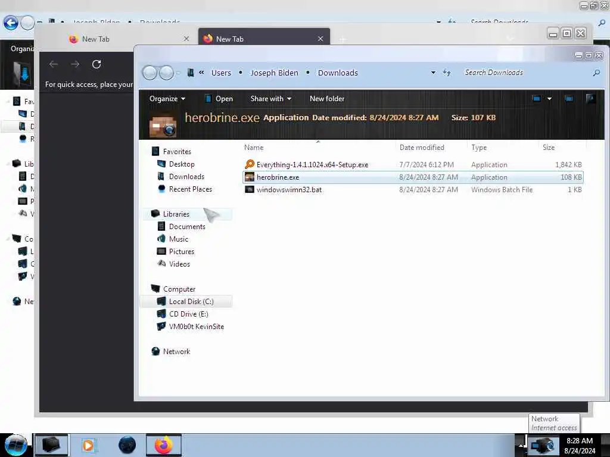Viewport: 610px width, 457px height.
Task: Click the explorer Forward button
Action: (x=167, y=73)
